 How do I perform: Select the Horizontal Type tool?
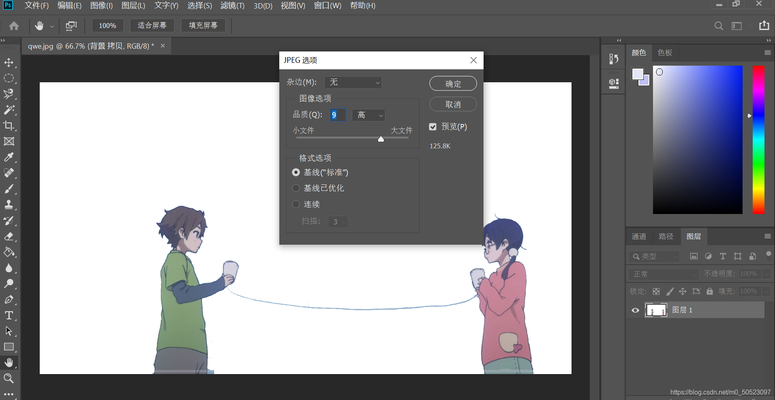(9, 315)
